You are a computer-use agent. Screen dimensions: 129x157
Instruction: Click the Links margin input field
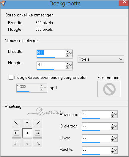[96, 138]
